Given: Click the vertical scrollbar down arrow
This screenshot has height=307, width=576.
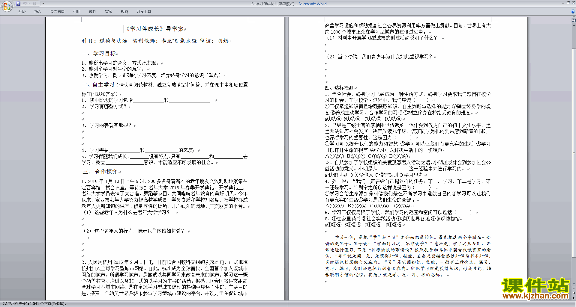Looking at the screenshot, I should (574, 284).
